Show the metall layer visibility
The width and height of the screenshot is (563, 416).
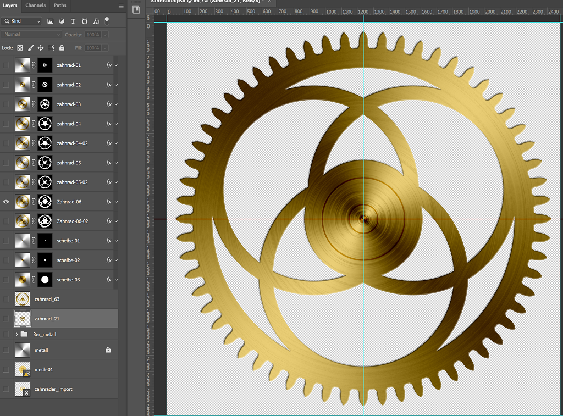(x=6, y=350)
